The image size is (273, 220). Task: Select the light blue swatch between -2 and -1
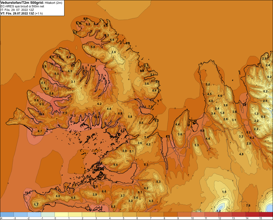[34, 215]
